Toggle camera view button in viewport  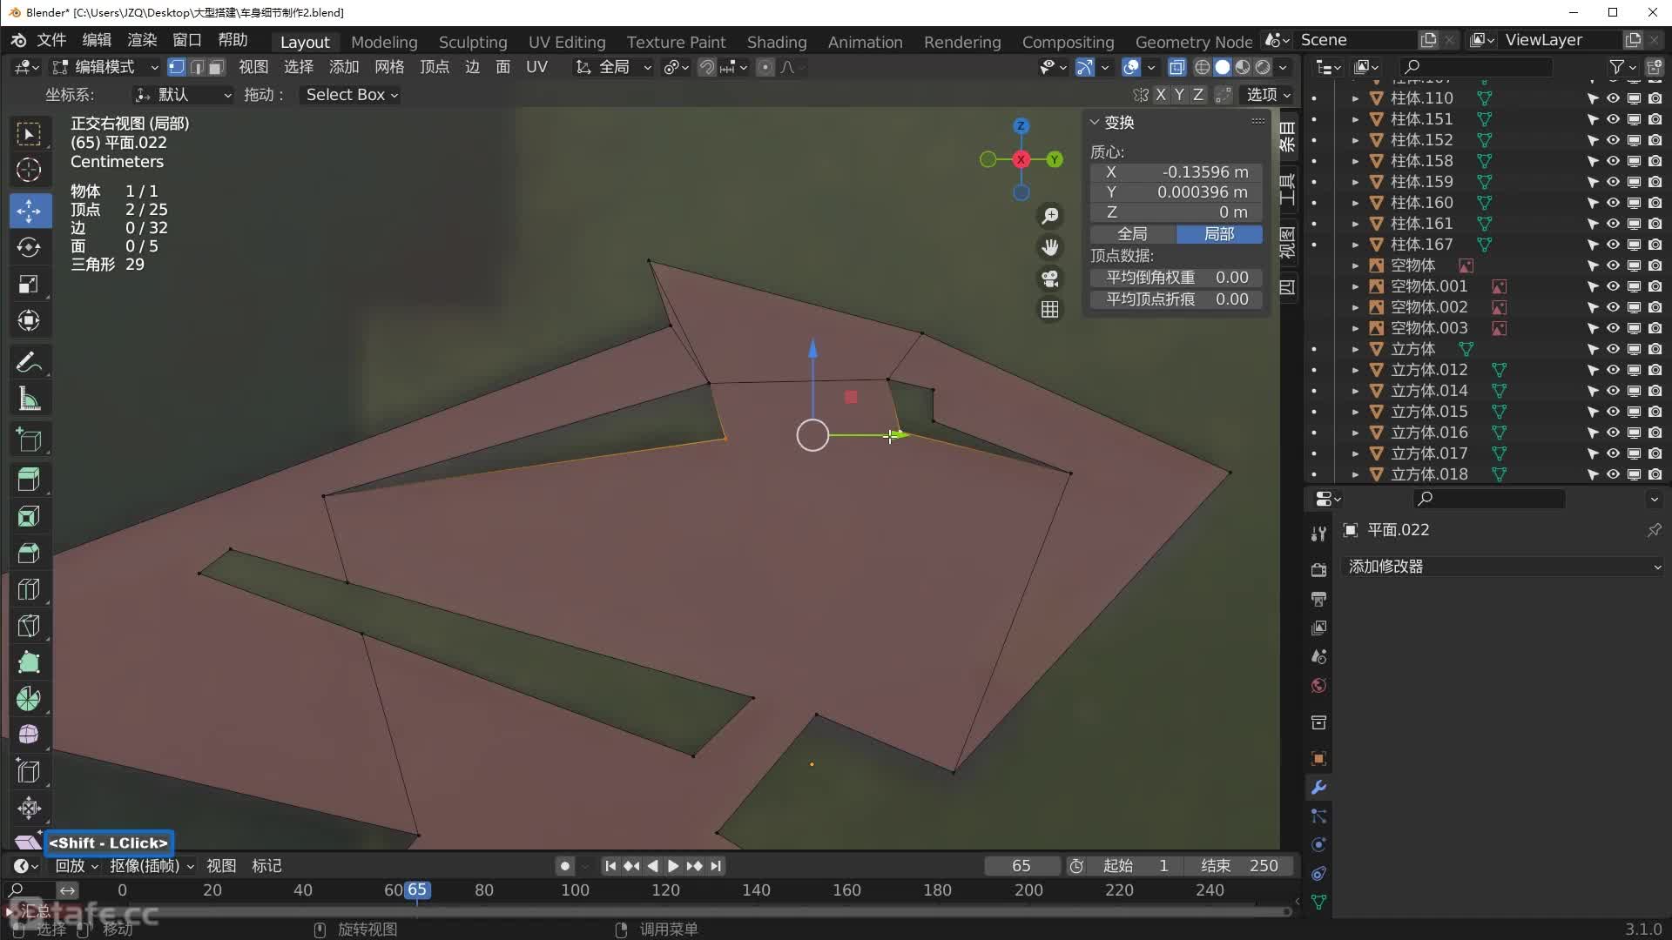pyautogui.click(x=1050, y=279)
